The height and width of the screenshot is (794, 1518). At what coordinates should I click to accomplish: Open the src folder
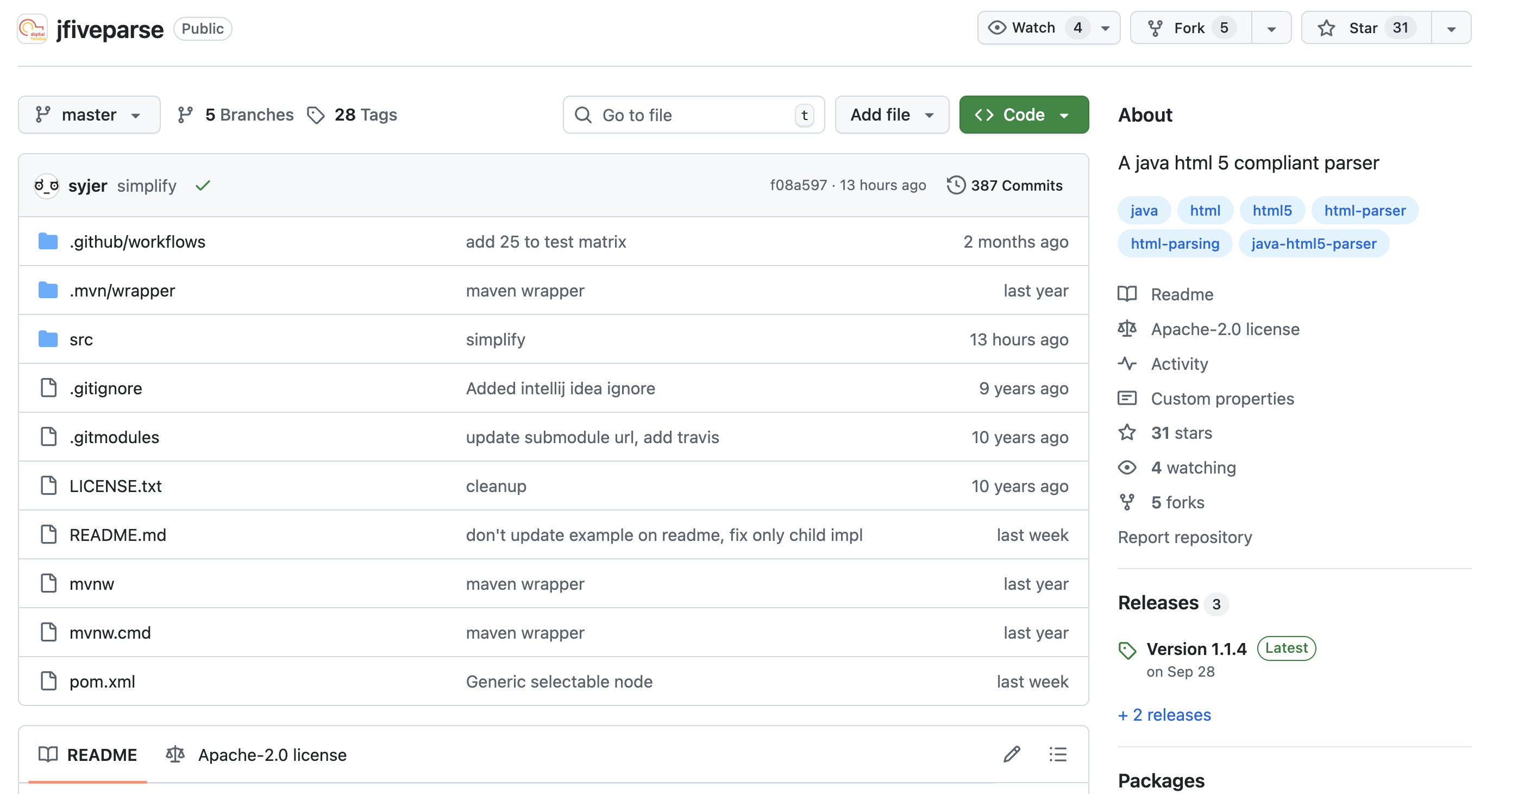[81, 339]
